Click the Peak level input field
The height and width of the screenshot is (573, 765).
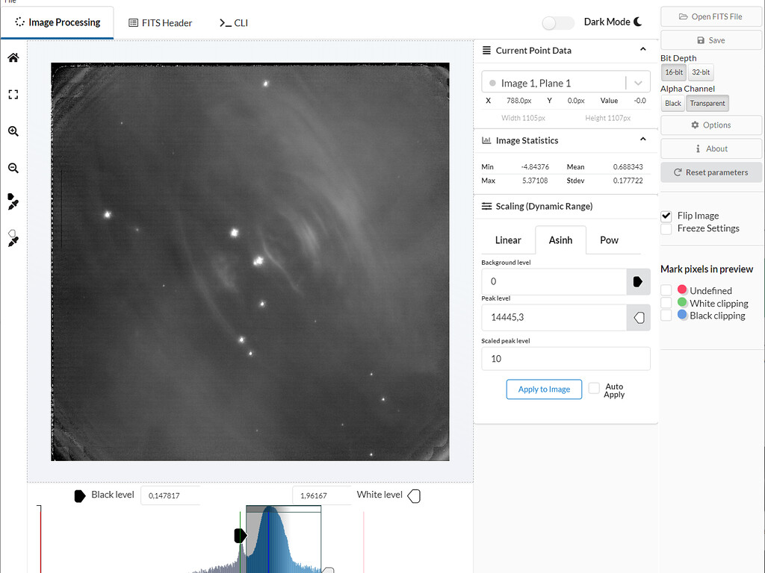pyautogui.click(x=554, y=318)
